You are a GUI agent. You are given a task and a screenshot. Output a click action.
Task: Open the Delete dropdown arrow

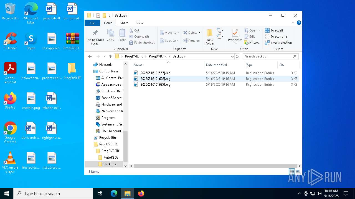pos(199,33)
